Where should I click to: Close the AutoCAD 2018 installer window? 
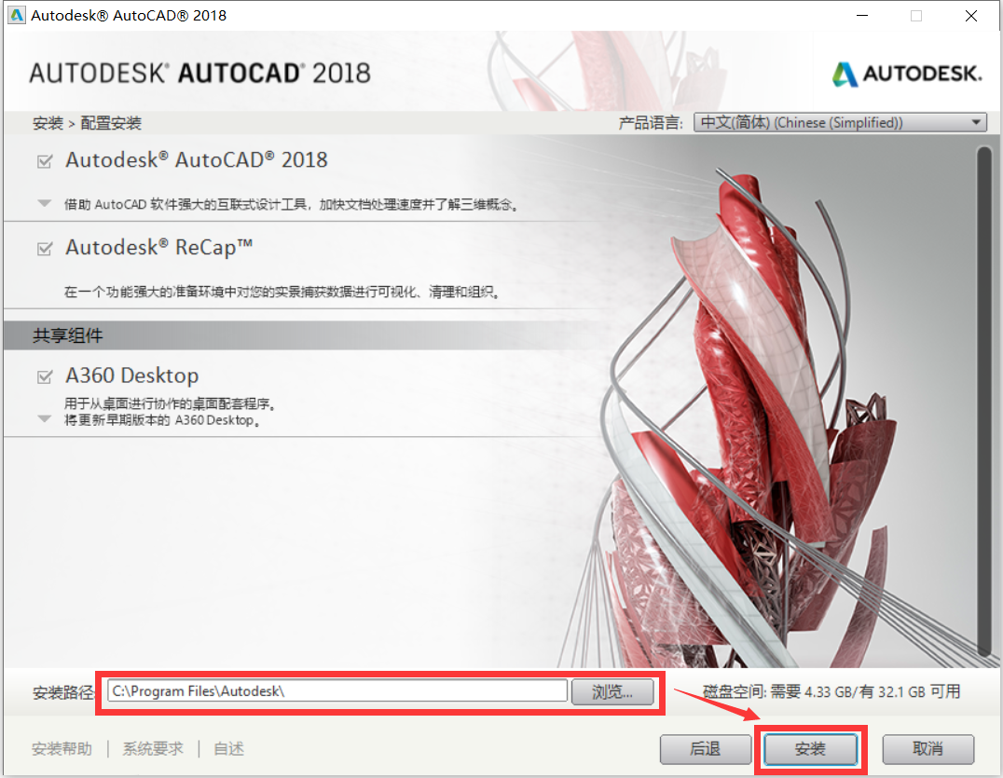[x=971, y=15]
